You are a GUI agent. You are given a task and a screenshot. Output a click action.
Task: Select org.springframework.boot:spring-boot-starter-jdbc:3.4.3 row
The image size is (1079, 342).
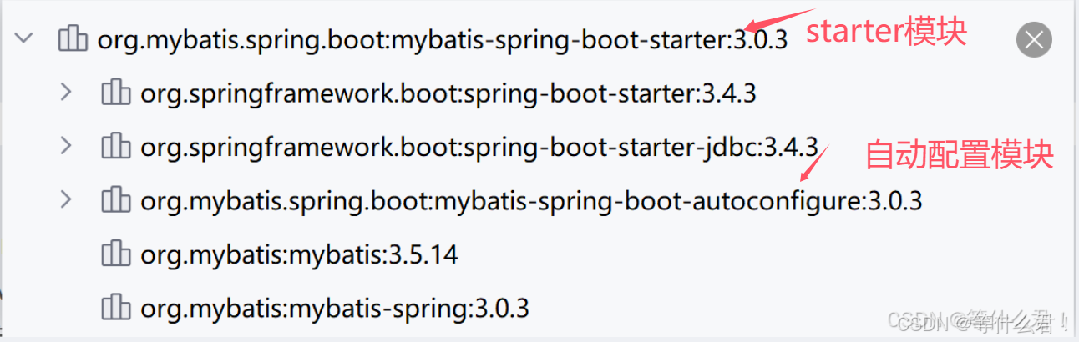(479, 147)
